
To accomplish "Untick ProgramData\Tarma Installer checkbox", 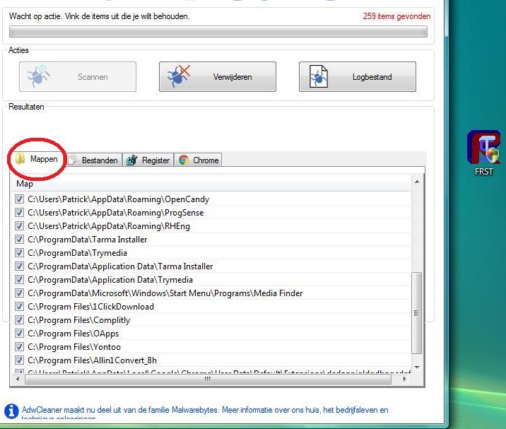I will [x=19, y=239].
